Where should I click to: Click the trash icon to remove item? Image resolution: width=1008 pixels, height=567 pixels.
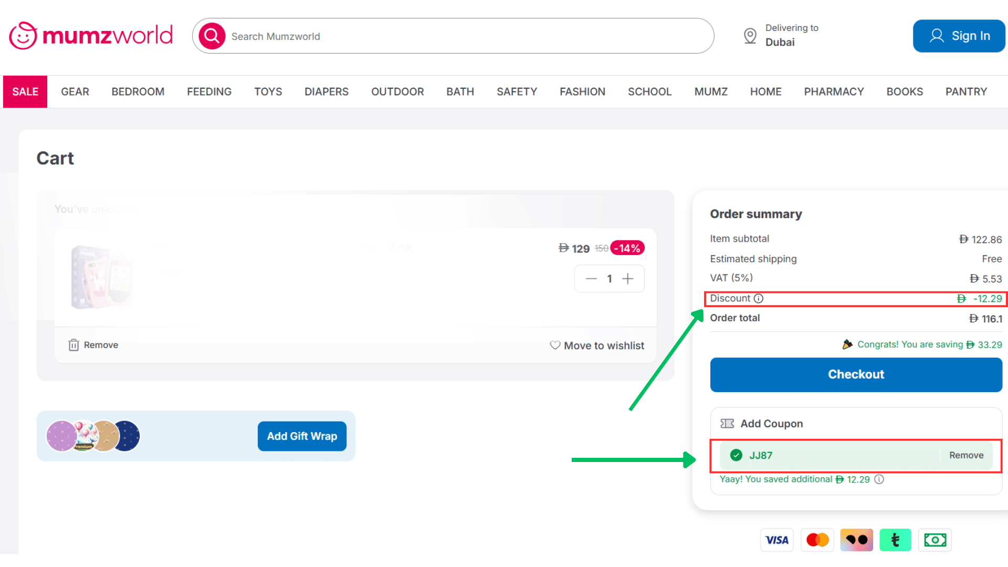click(73, 345)
